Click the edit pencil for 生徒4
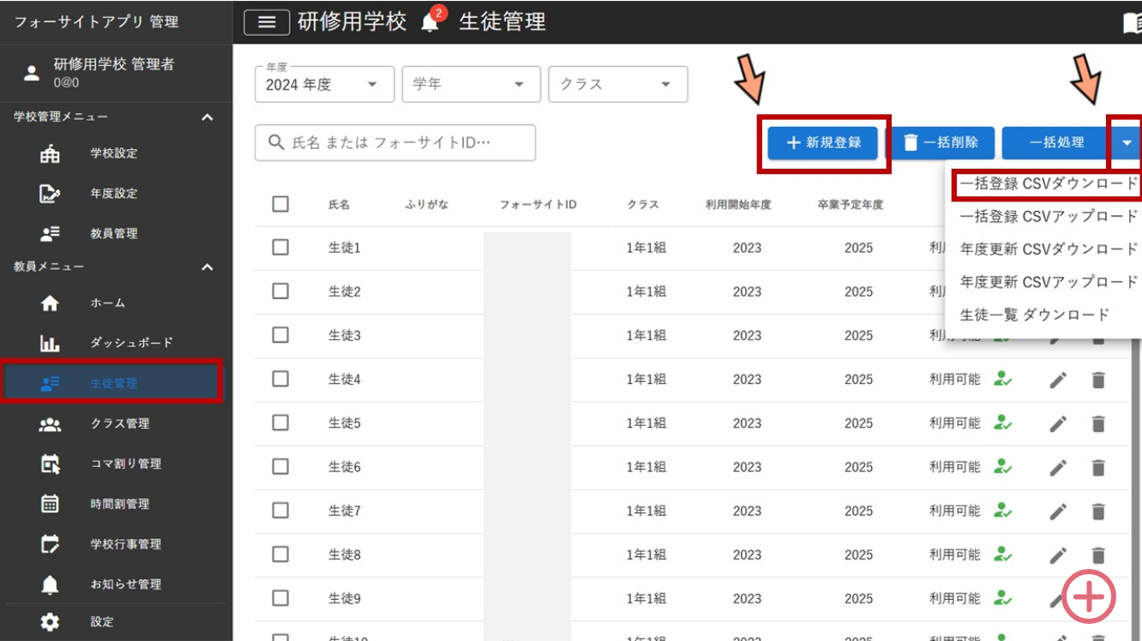The width and height of the screenshot is (1142, 641). pos(1058,380)
